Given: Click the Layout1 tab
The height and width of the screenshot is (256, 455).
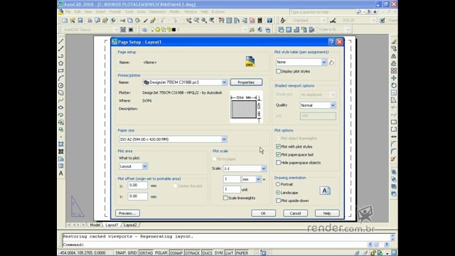Looking at the screenshot, I should click(112, 225).
